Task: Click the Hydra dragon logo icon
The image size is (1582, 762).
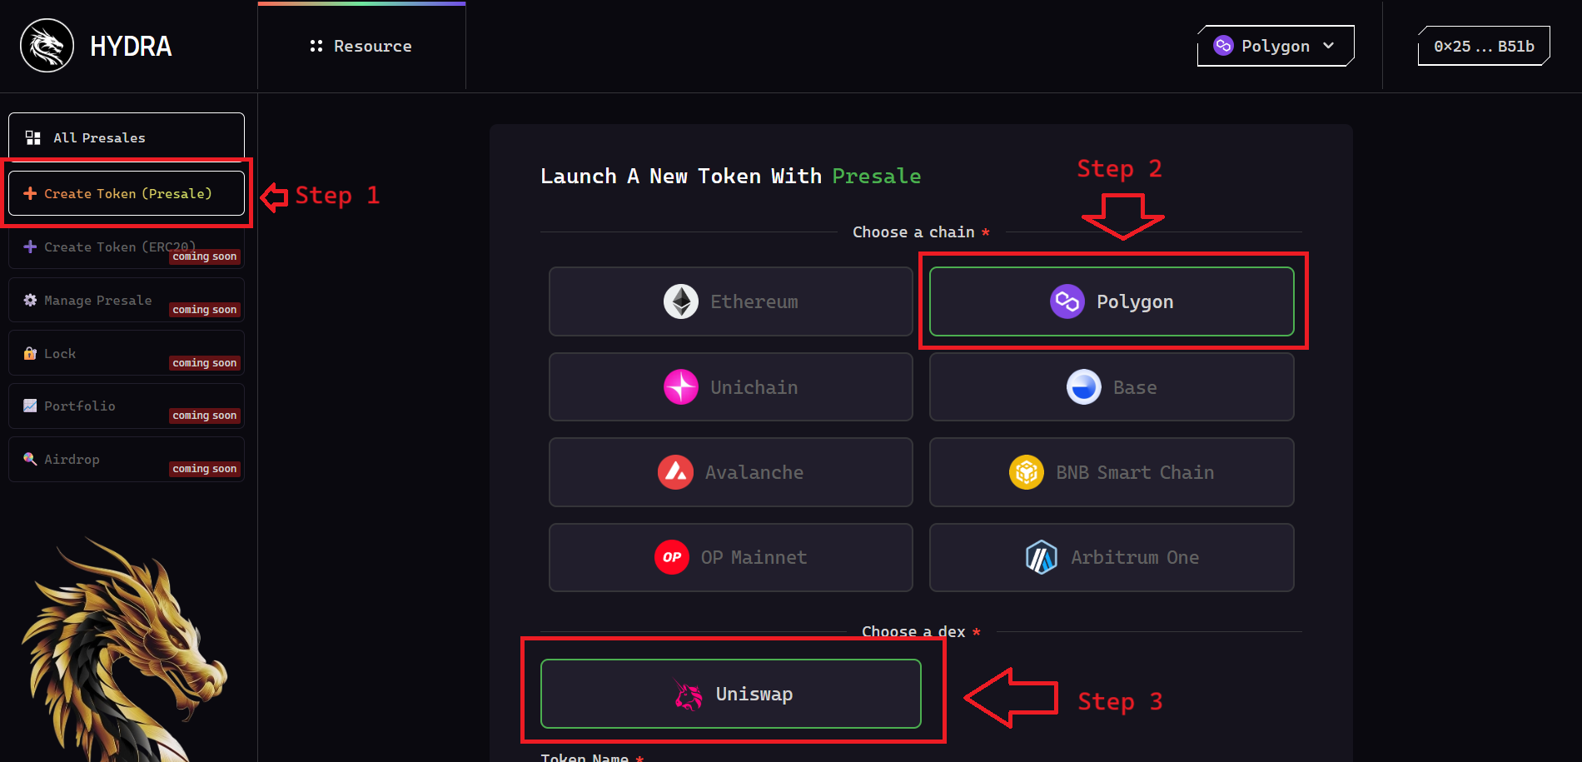Action: coord(47,46)
